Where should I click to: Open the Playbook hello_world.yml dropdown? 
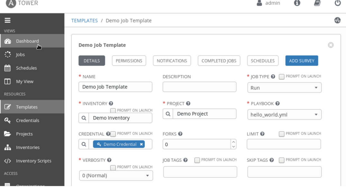pyautogui.click(x=284, y=115)
